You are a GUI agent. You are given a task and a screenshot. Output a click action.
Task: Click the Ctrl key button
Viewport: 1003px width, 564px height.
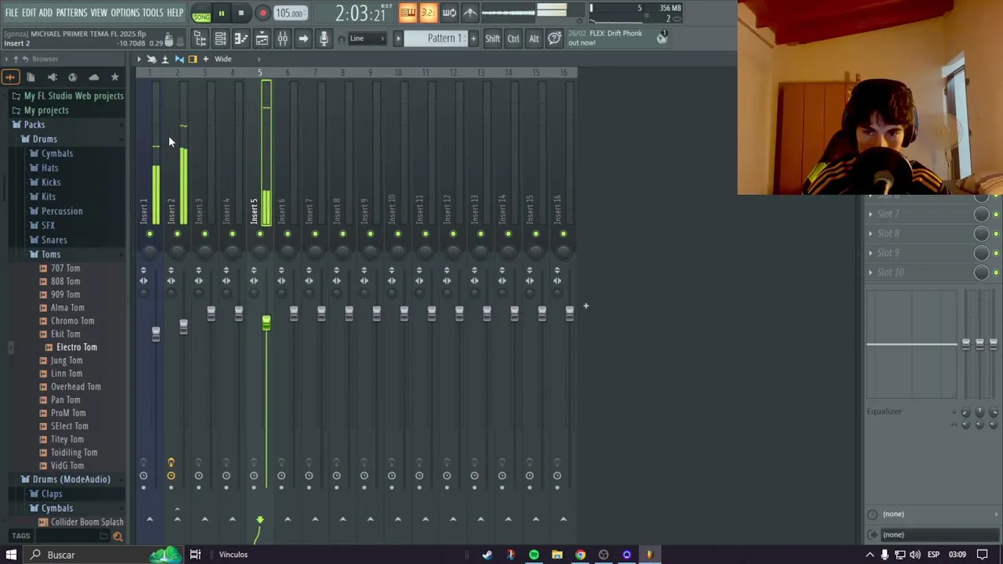[x=513, y=38]
